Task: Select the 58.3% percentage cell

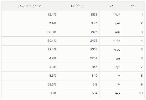Action: [x=30, y=84]
